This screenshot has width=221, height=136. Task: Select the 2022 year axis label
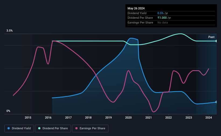pos(169,118)
